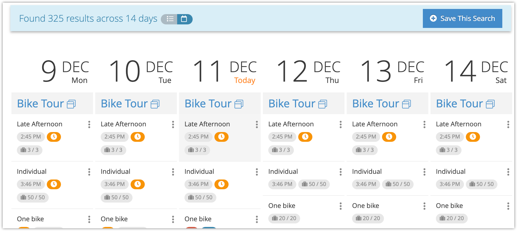
Task: Open Late Afternoon options menu on 11 Dec
Action: coord(257,124)
